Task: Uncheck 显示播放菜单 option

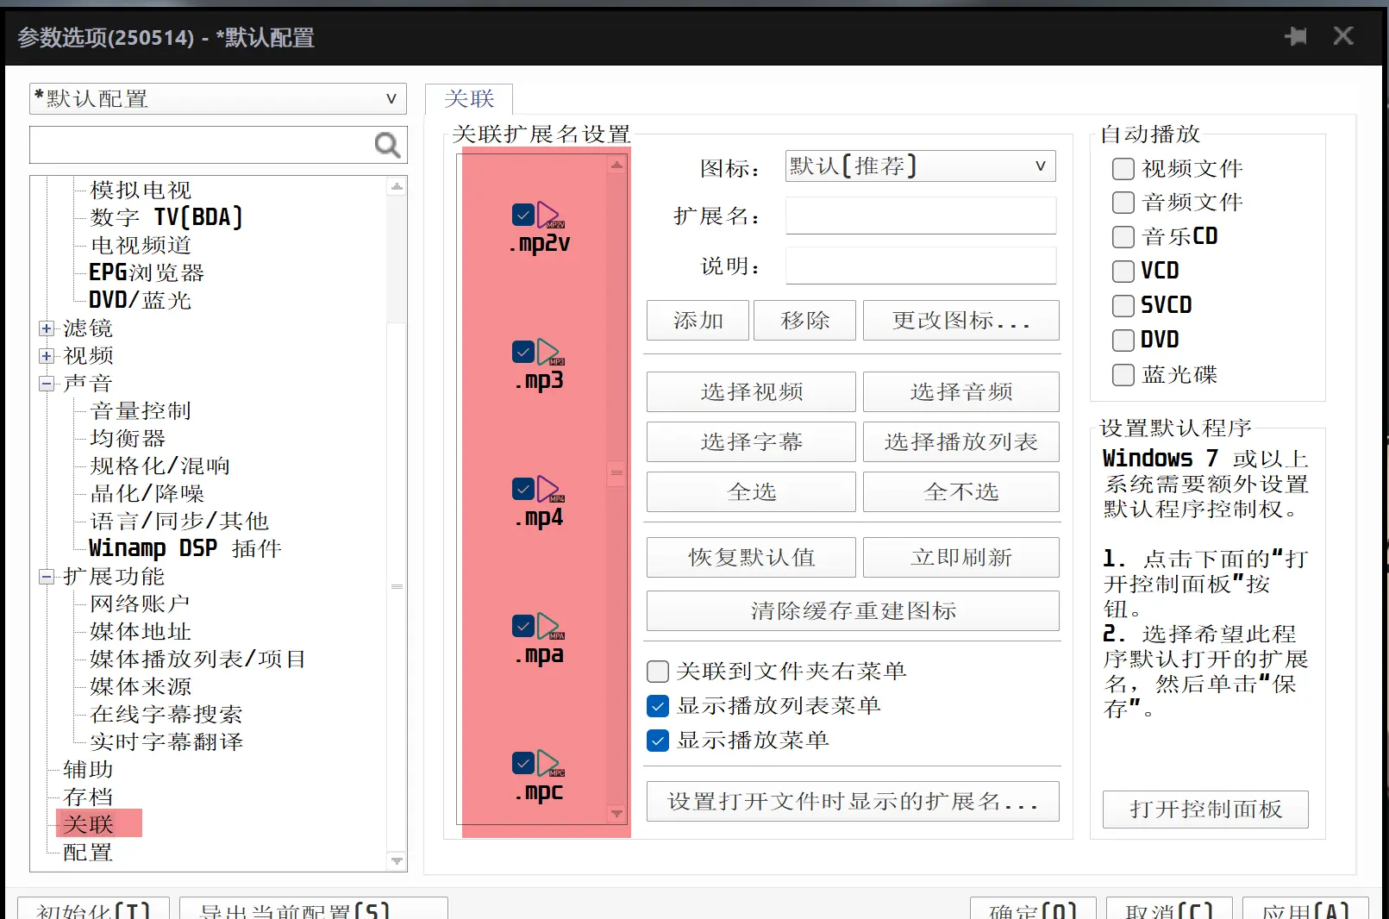Action: pos(658,741)
